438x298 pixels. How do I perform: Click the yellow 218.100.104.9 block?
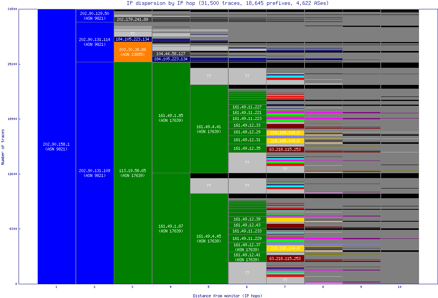[285, 133]
